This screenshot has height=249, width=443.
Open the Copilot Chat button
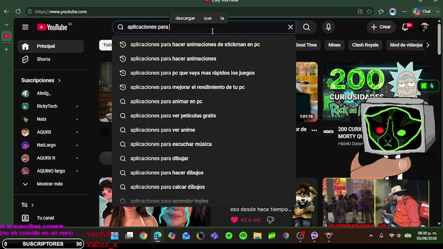coord(422,11)
